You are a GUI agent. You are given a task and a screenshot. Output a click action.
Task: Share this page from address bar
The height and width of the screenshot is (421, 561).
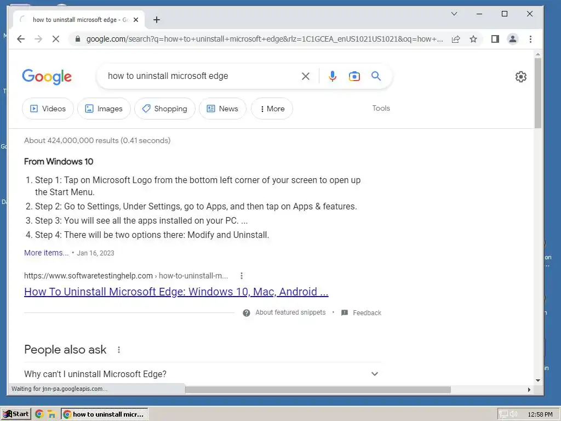coord(456,39)
